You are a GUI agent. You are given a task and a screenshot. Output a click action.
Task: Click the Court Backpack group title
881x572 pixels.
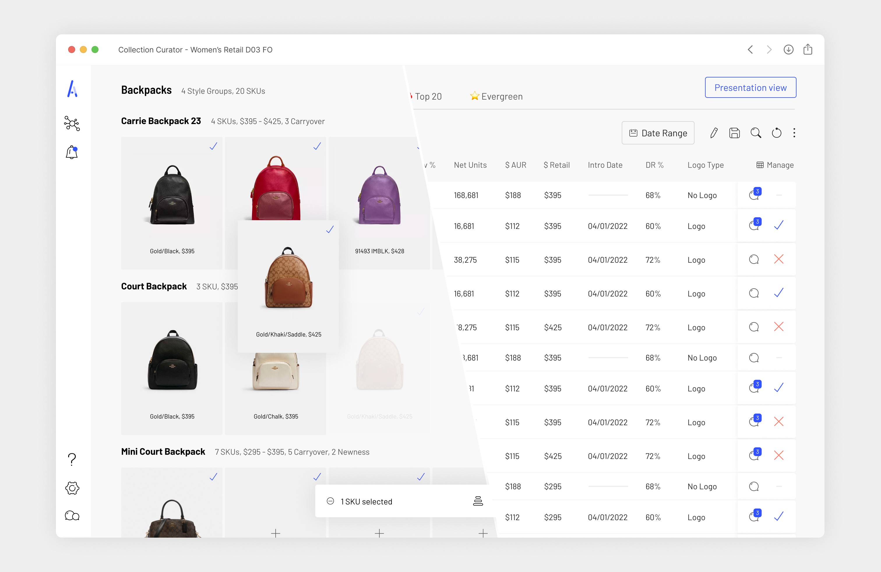tap(154, 286)
